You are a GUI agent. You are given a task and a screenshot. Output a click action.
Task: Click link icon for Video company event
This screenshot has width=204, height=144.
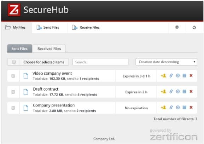coord(171,75)
